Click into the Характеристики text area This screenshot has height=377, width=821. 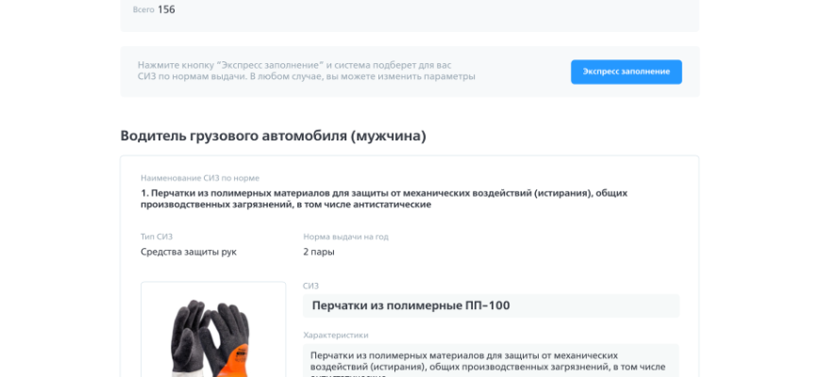coord(491,360)
